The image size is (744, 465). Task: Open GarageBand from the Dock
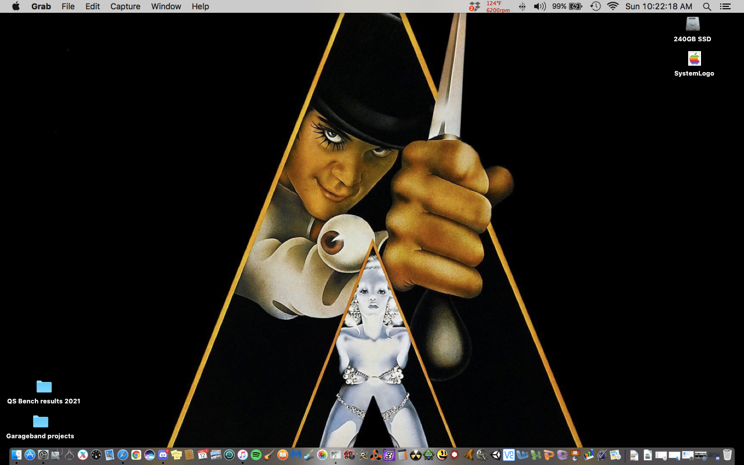(x=269, y=455)
